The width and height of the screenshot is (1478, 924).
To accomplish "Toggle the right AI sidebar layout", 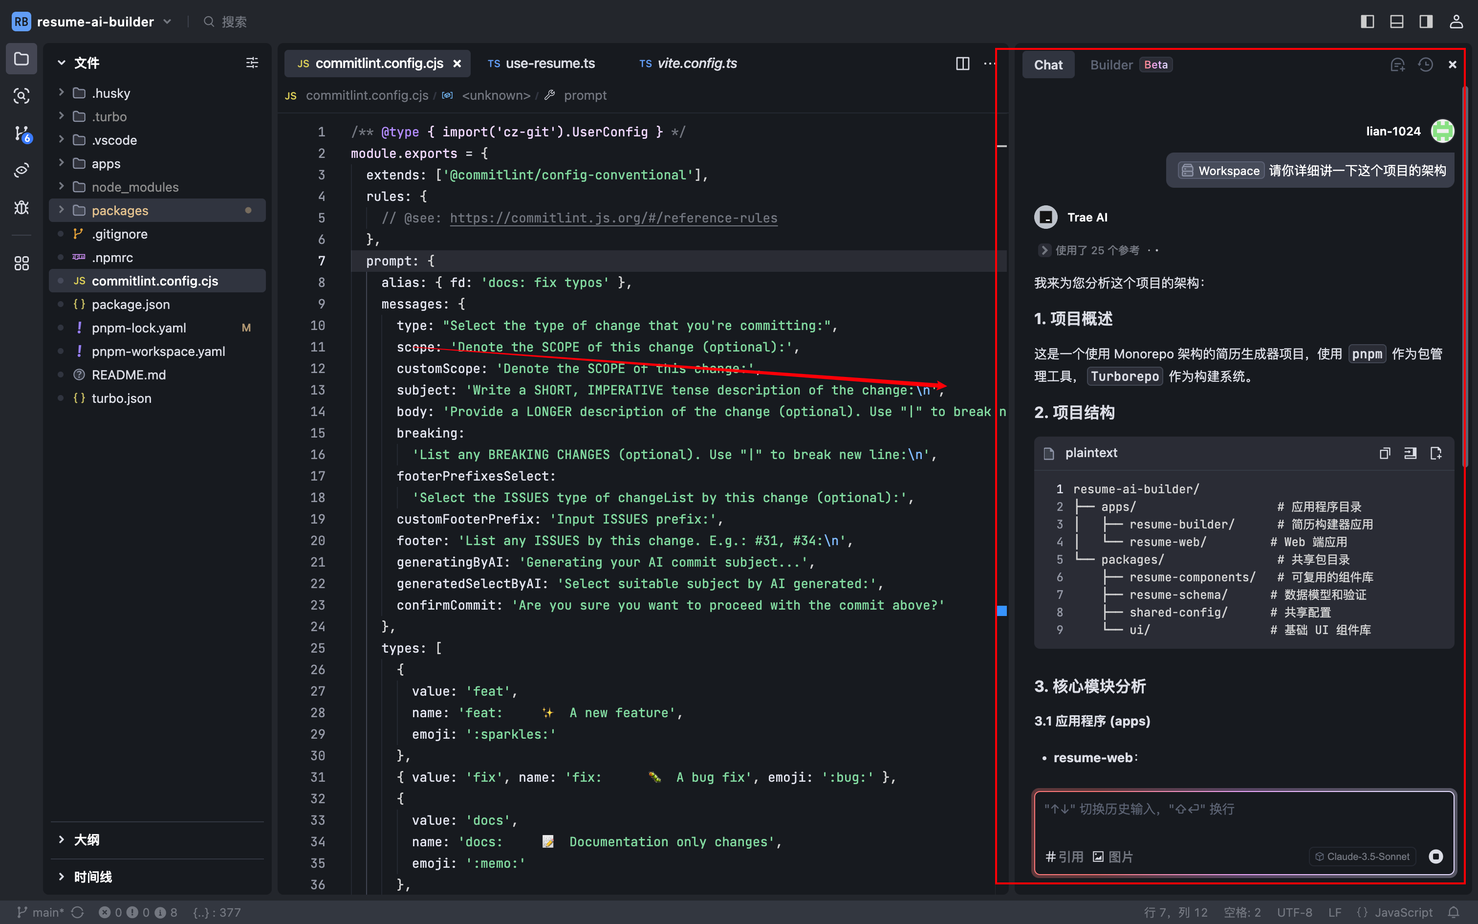I will (x=1426, y=22).
